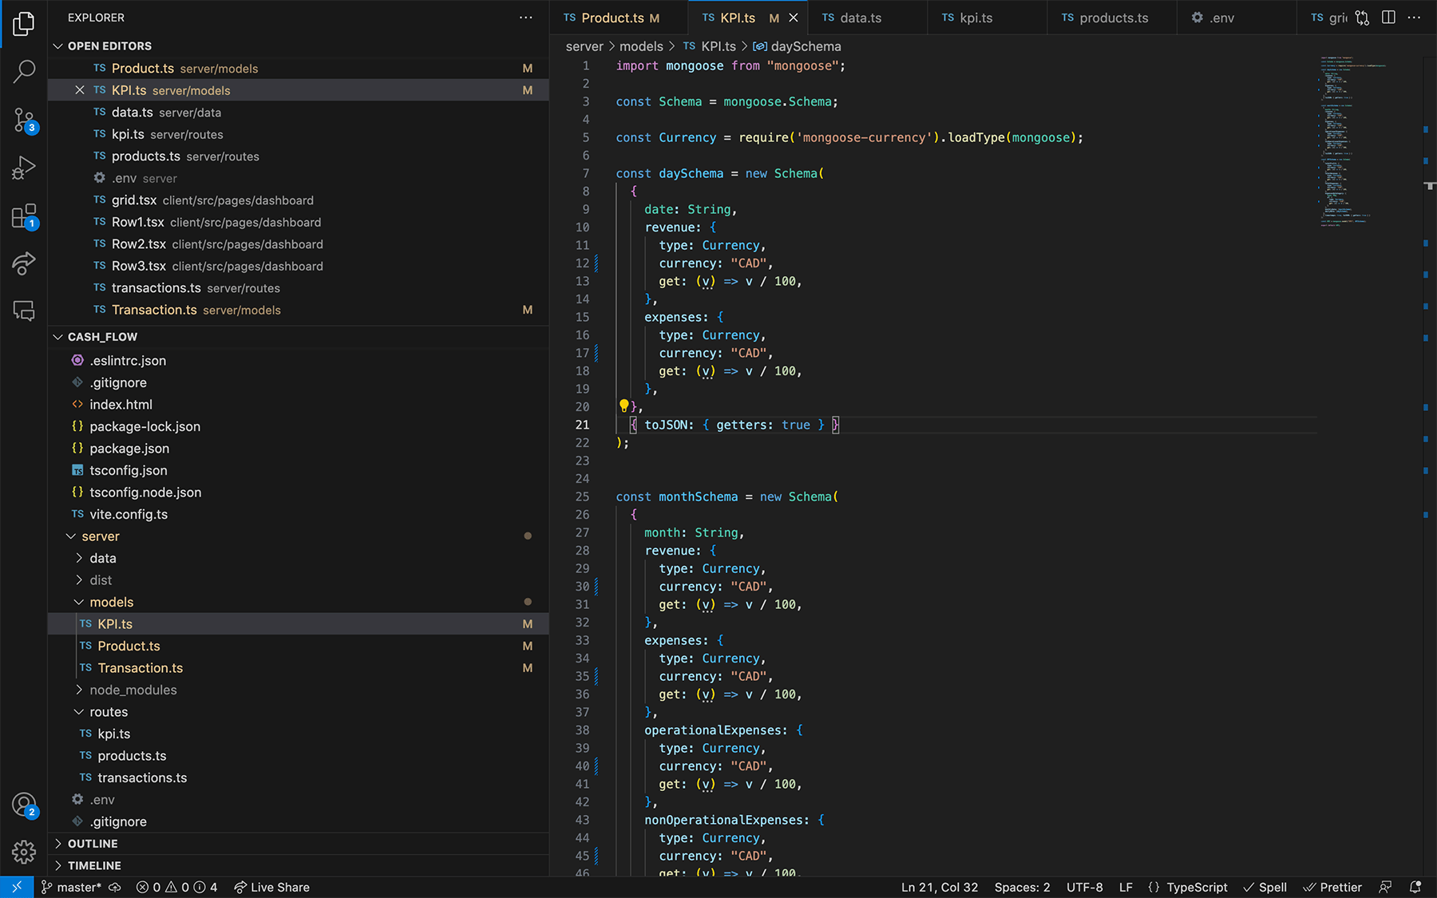
Task: Switch to .env editor tab
Action: pyautogui.click(x=1237, y=18)
